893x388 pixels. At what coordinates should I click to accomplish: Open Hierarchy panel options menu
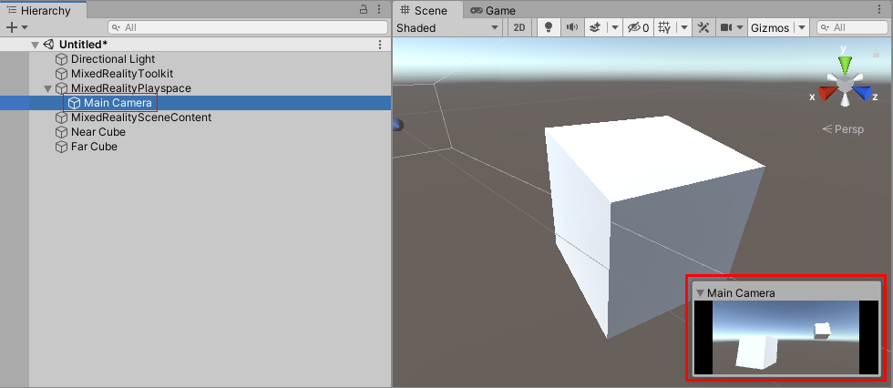[x=379, y=10]
